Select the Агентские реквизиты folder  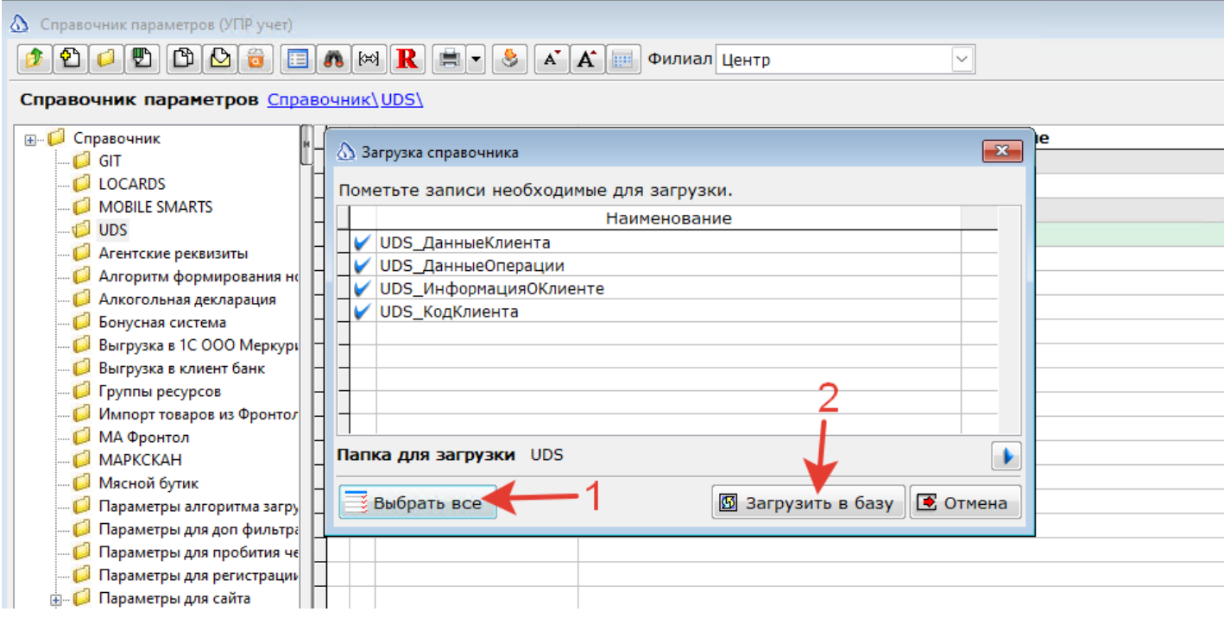pyautogui.click(x=173, y=254)
